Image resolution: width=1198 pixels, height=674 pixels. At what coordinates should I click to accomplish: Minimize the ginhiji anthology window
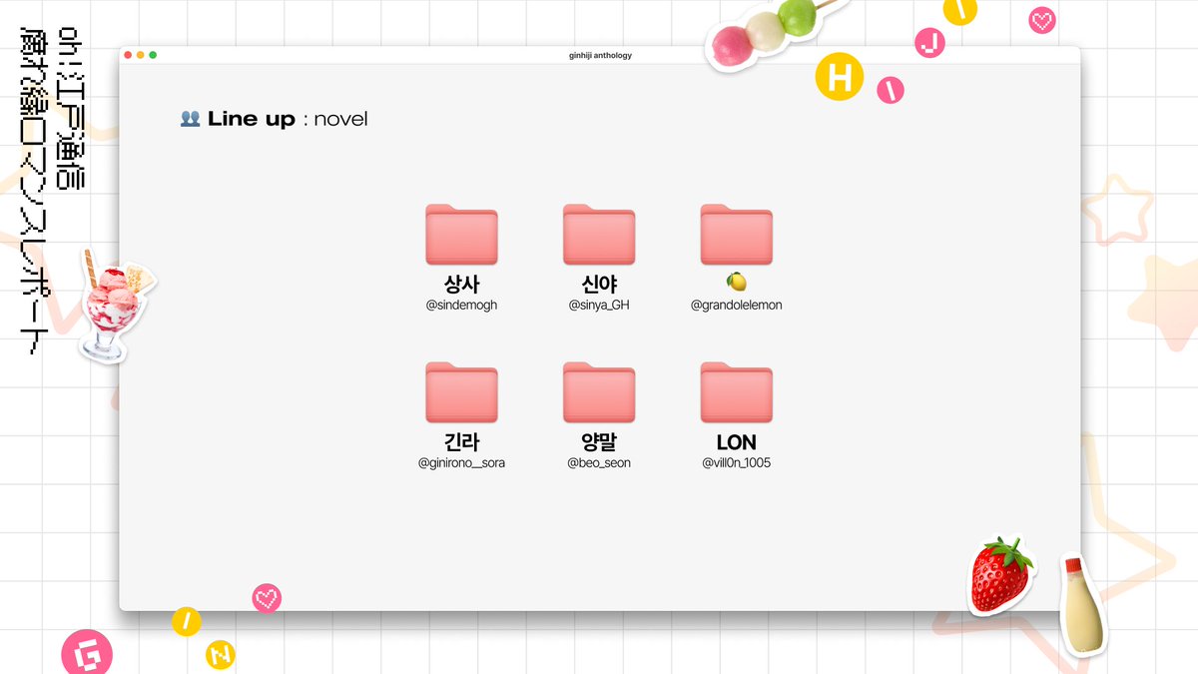pos(141,55)
